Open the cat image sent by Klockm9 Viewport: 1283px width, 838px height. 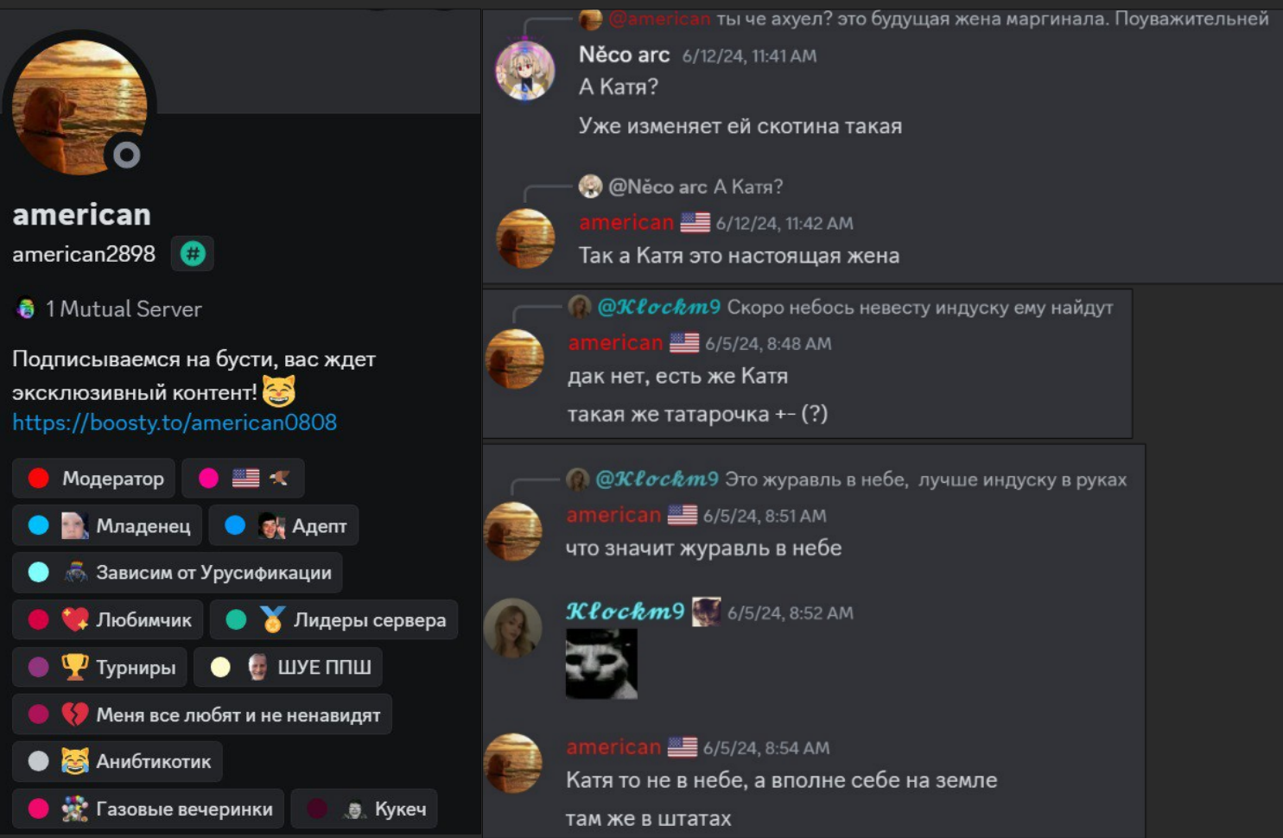click(x=601, y=663)
